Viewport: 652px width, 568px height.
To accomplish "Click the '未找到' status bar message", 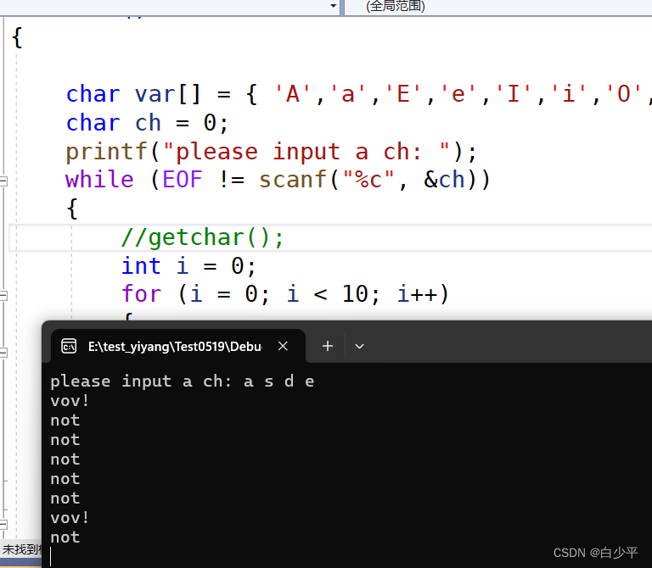I will (21, 549).
